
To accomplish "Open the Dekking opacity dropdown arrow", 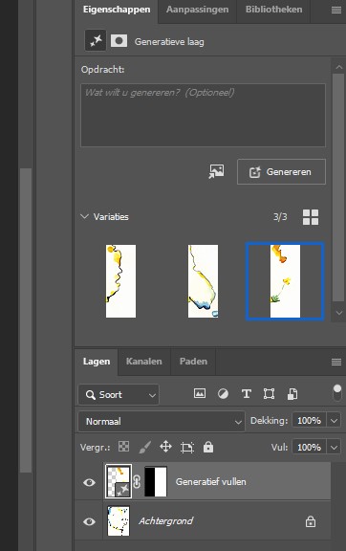I will [x=334, y=420].
